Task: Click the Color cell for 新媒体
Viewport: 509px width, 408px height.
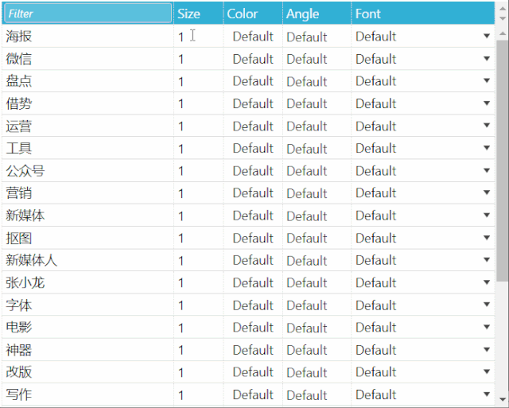Action: tap(253, 216)
